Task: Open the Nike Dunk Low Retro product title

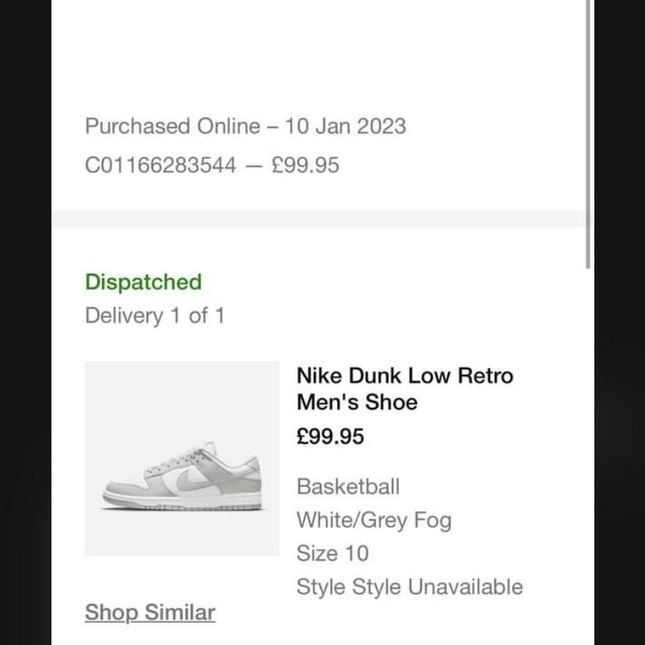Action: (x=405, y=389)
